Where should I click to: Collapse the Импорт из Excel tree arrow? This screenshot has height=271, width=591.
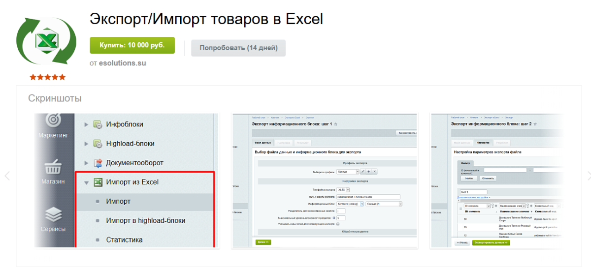click(86, 182)
